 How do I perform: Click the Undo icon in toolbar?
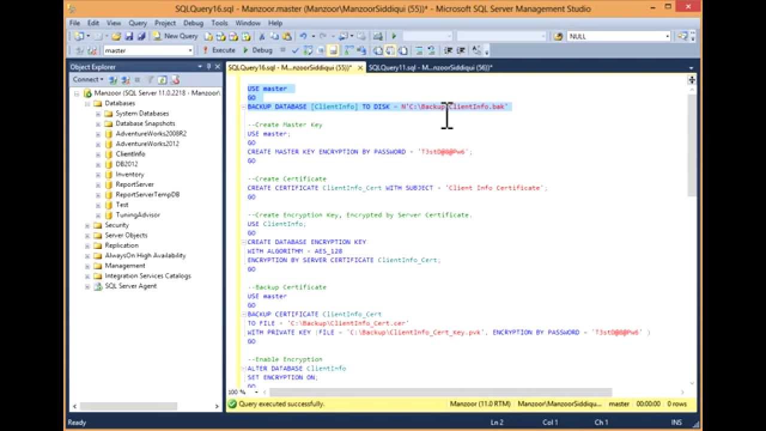(x=303, y=36)
